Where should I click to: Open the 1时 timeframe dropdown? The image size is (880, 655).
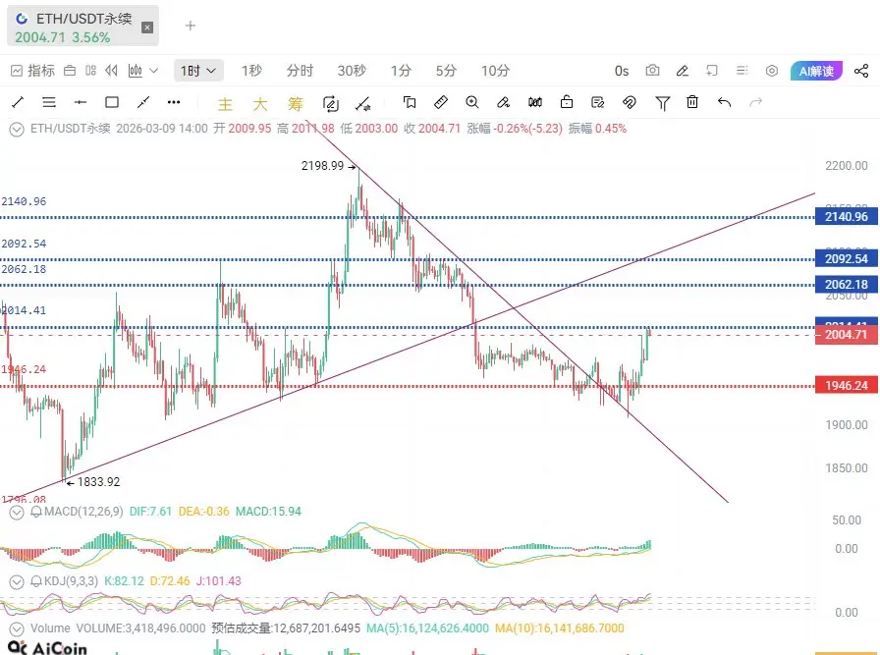[198, 71]
